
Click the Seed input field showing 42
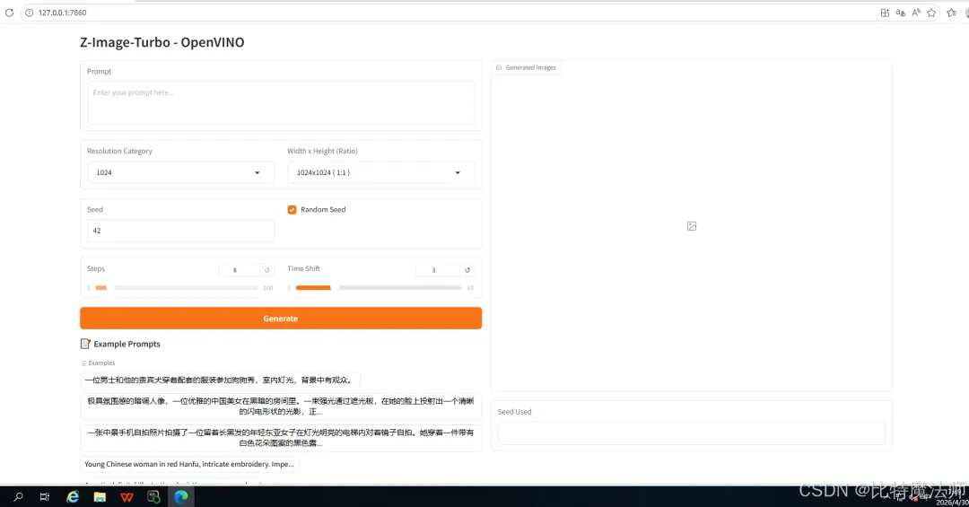point(179,231)
